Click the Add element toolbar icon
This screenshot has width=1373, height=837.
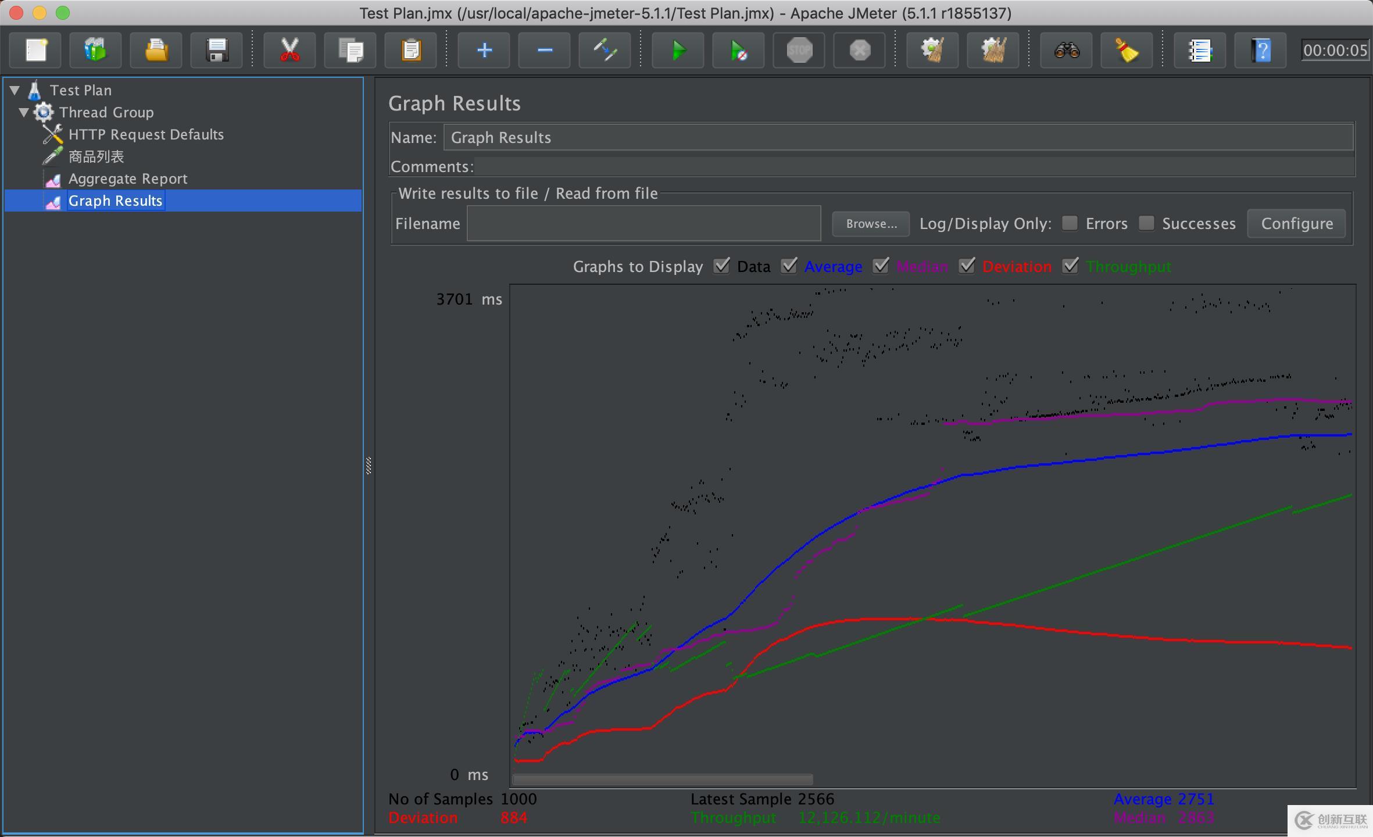click(x=484, y=50)
